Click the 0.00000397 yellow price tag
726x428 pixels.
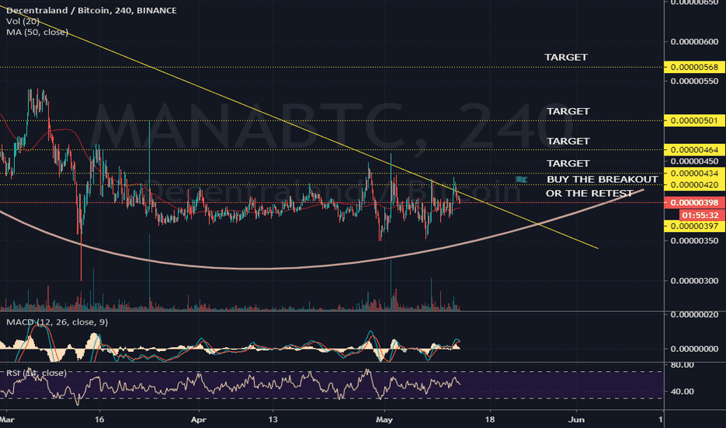pos(695,226)
